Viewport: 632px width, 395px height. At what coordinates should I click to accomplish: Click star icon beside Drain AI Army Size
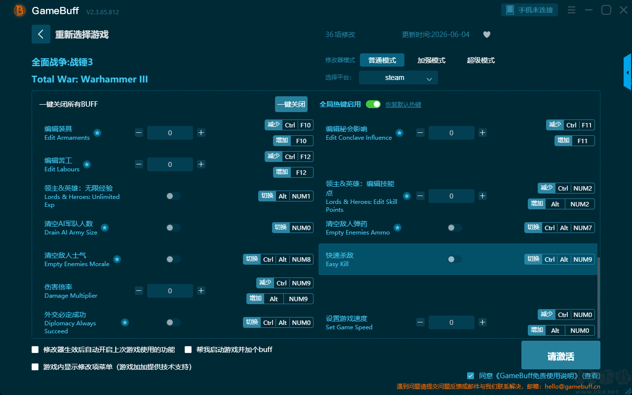point(105,228)
